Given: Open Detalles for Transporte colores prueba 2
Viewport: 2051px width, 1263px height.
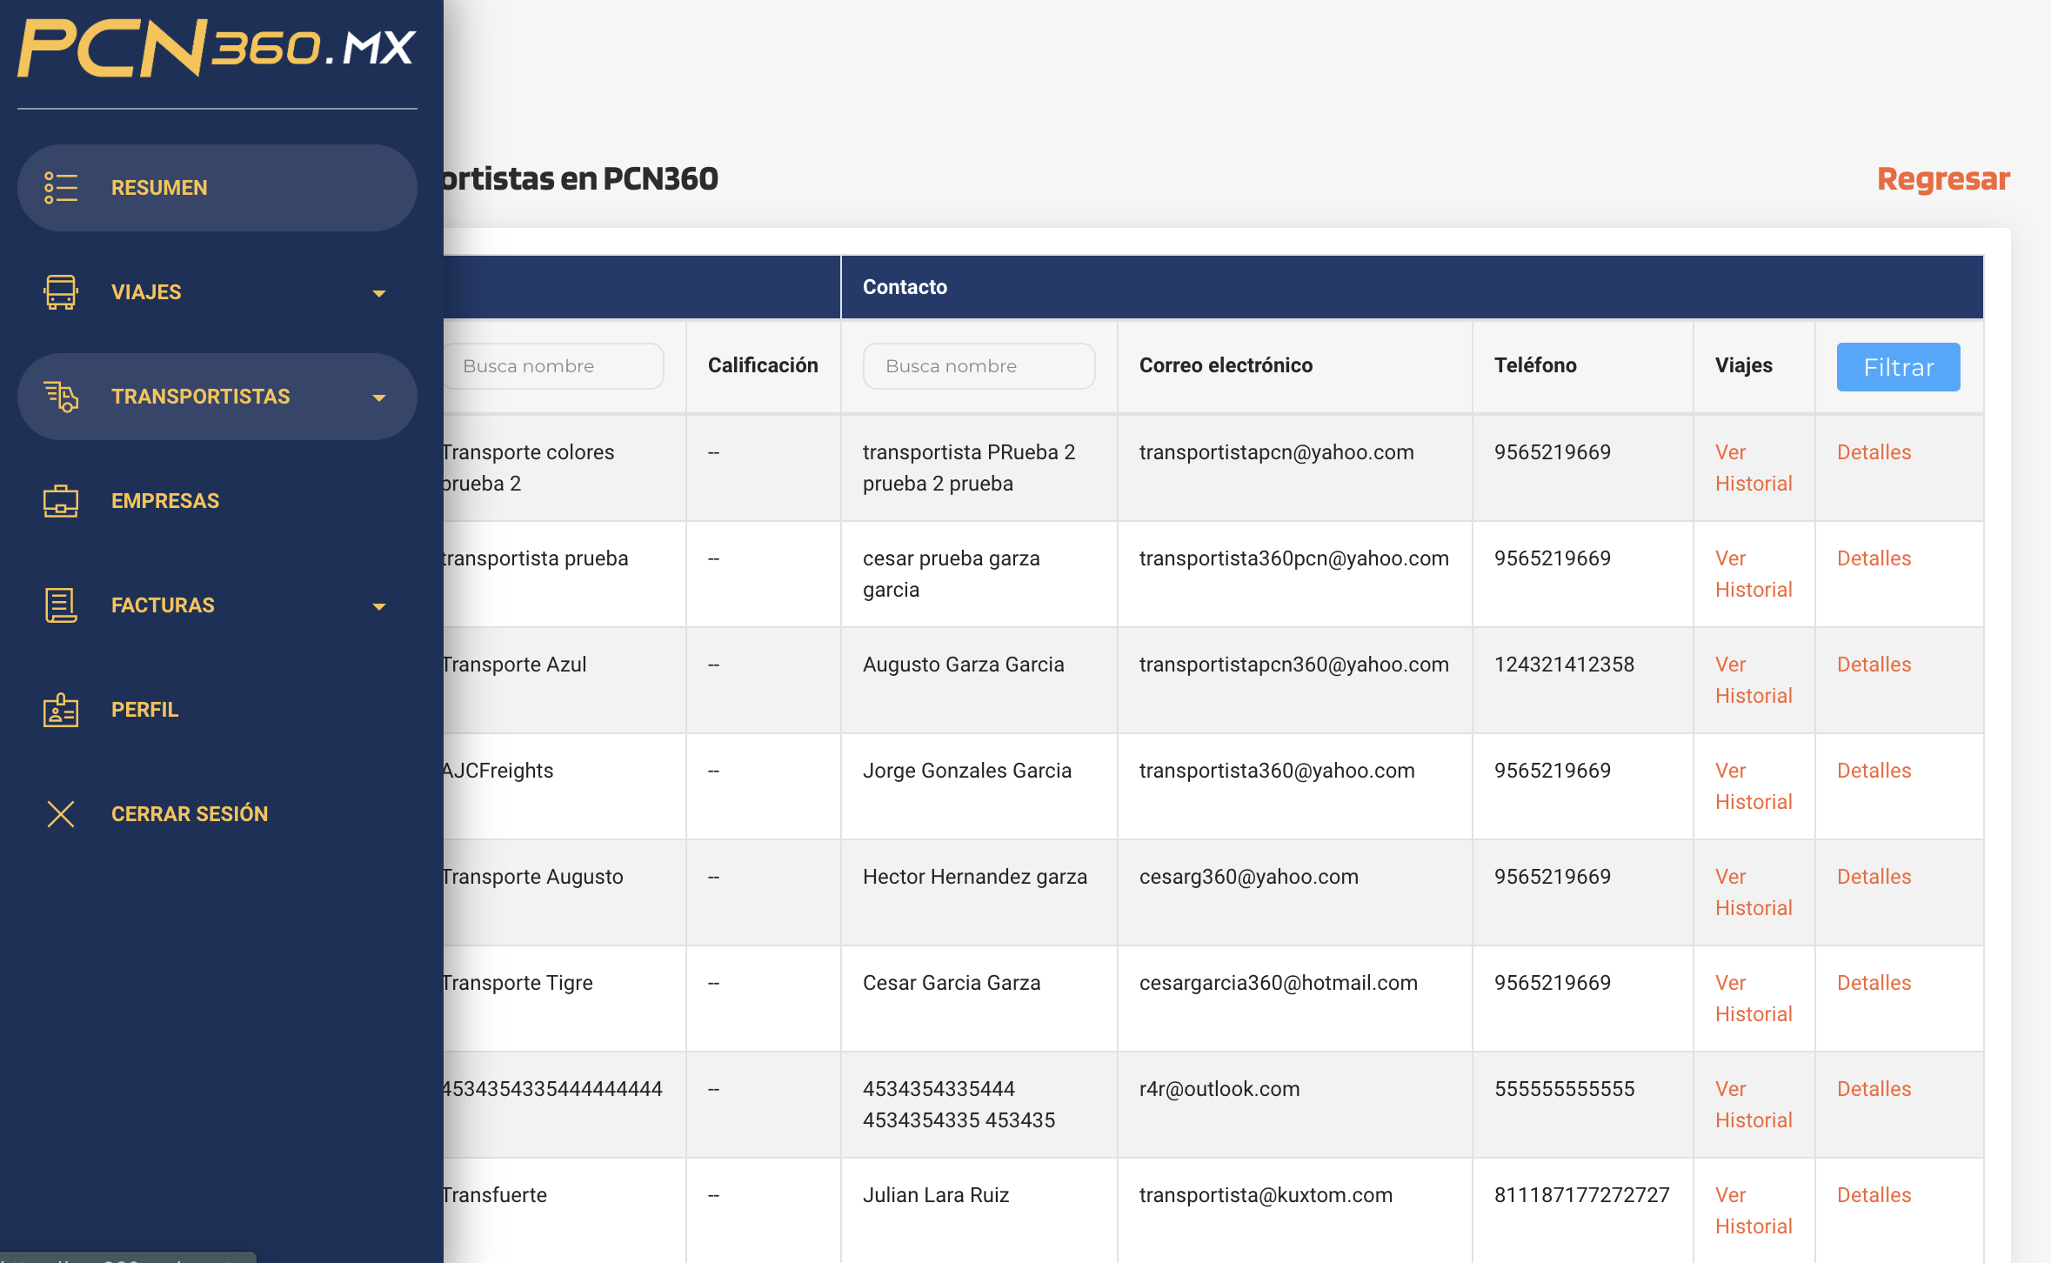Looking at the screenshot, I should [x=1874, y=452].
